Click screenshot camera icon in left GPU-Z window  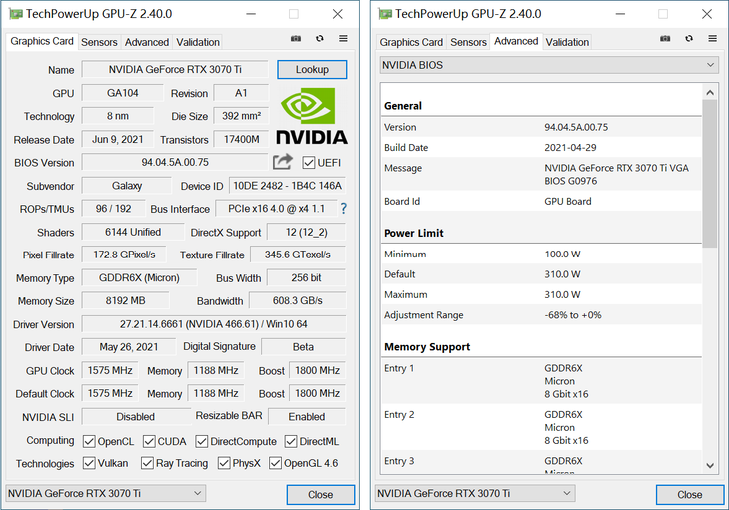pyautogui.click(x=296, y=39)
